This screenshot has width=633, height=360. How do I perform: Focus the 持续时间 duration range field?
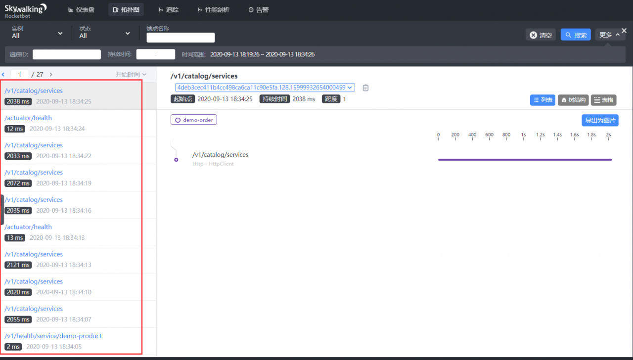point(156,54)
